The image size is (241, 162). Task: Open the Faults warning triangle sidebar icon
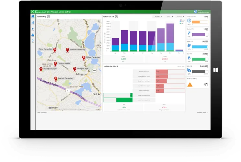tap(33, 35)
